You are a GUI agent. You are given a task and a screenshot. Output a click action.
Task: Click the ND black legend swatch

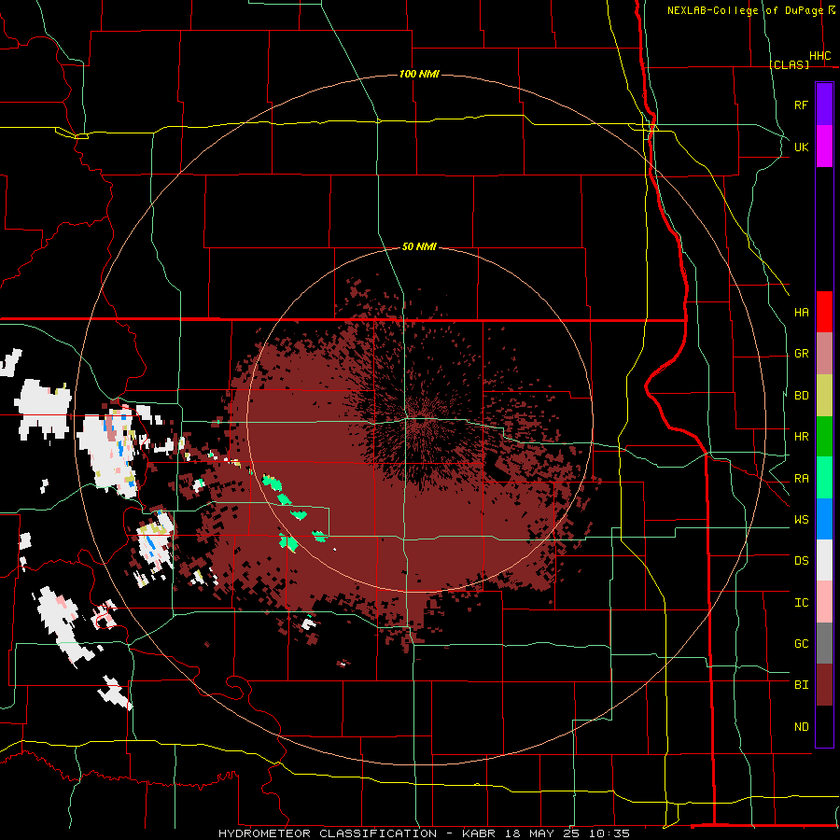click(824, 726)
